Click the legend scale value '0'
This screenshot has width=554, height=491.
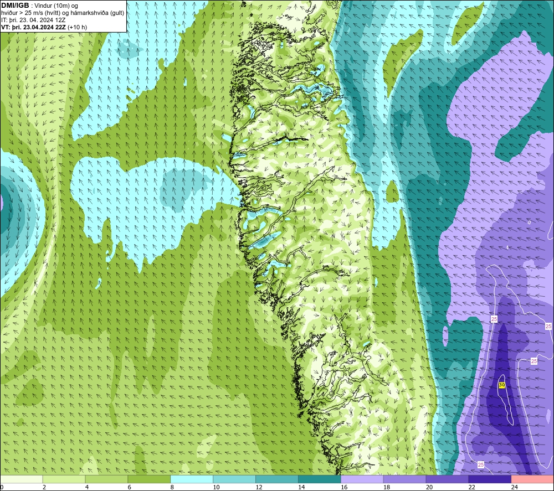point(2,487)
